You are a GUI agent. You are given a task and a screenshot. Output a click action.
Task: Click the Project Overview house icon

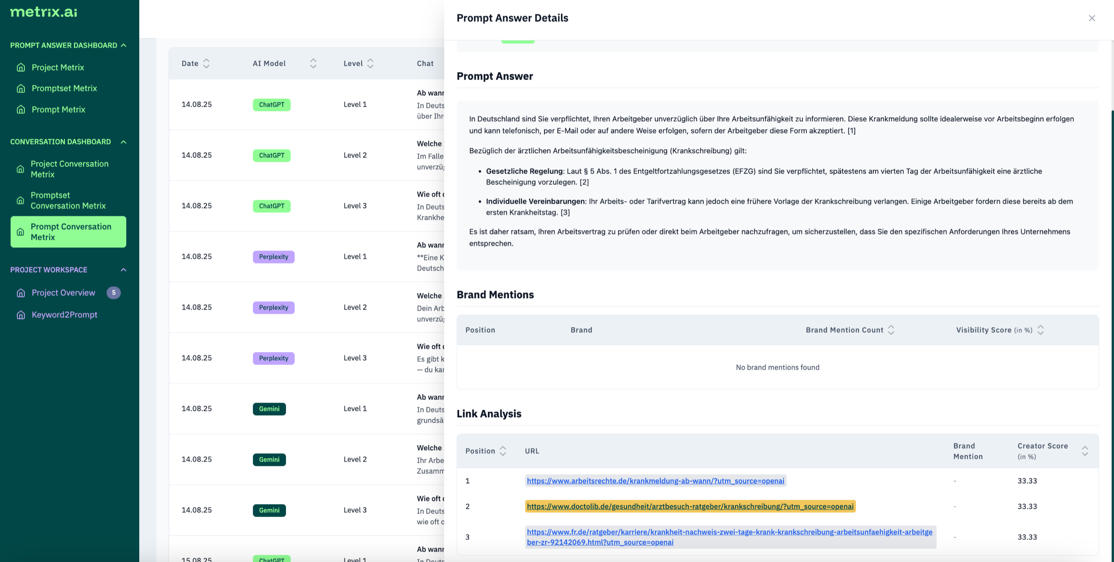20,293
